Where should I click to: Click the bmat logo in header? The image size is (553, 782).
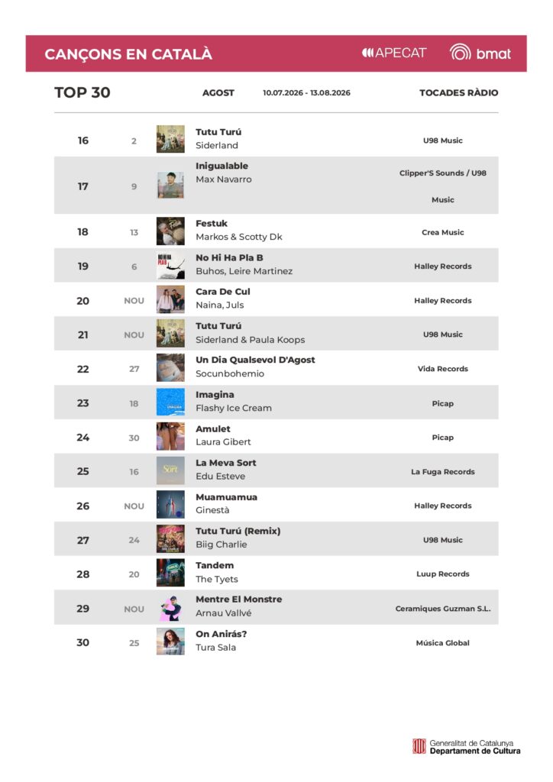(480, 53)
